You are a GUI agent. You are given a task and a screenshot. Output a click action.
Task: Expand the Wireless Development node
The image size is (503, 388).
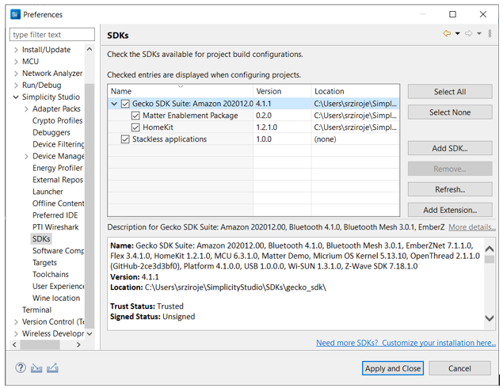click(x=16, y=334)
